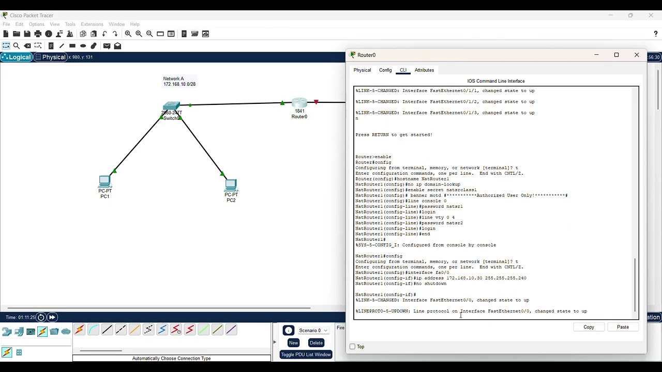Open the Tools menu
Image resolution: width=662 pixels, height=372 pixels.
[70, 24]
